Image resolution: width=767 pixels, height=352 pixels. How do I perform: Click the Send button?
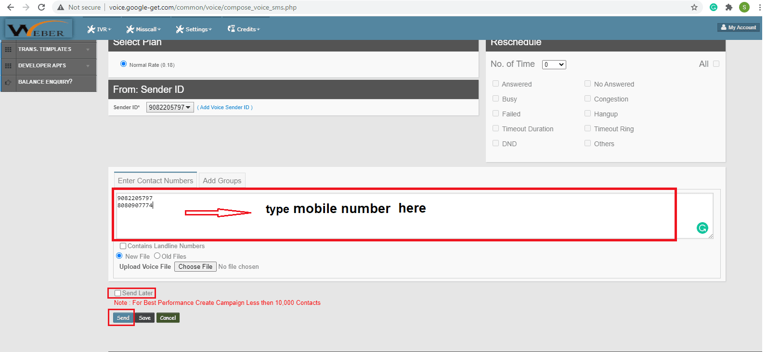(x=123, y=318)
